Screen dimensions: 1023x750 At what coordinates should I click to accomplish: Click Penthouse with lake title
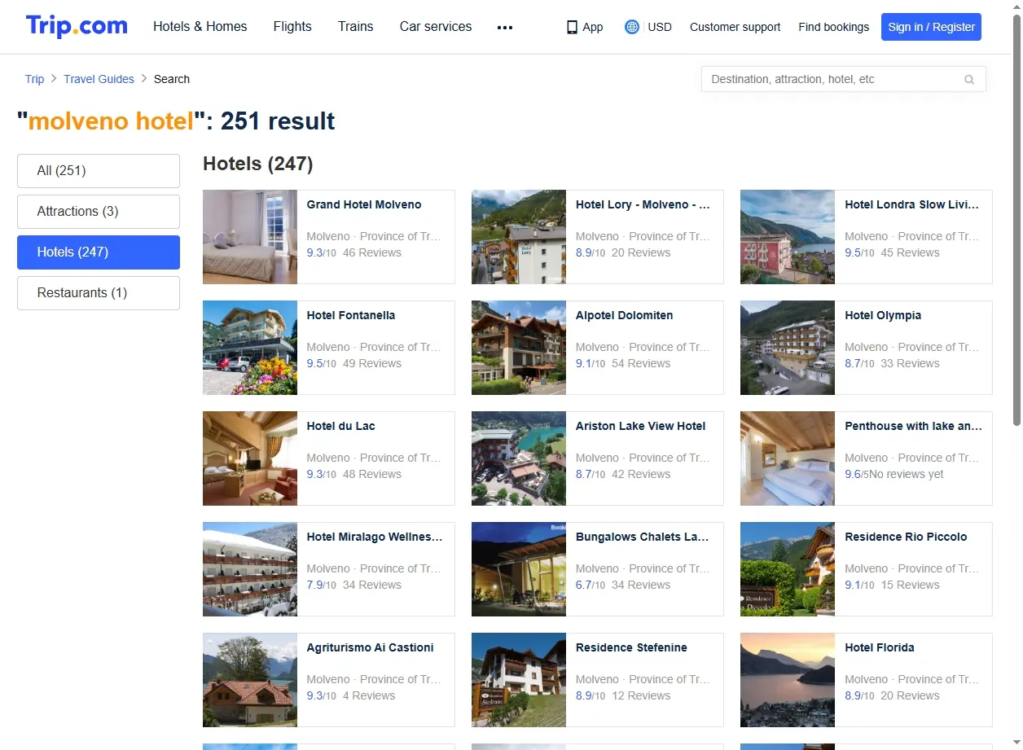pos(913,426)
